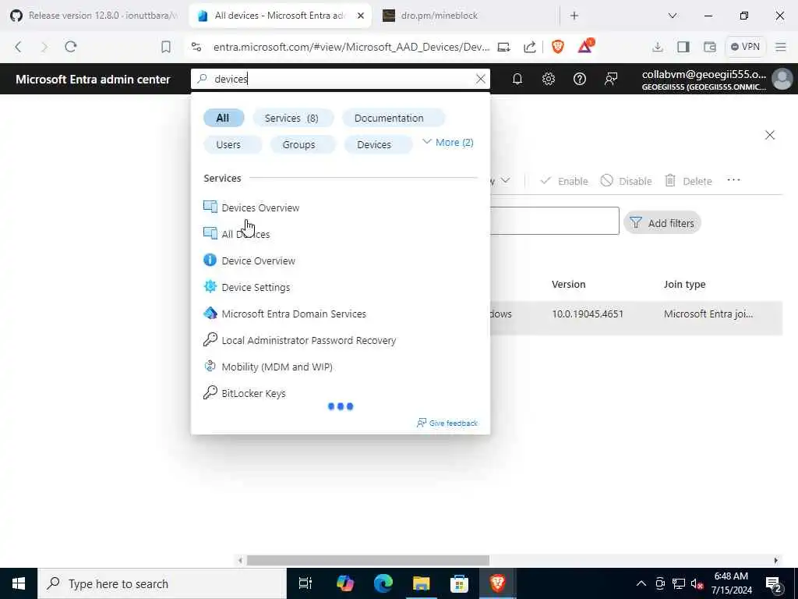Expand More (2) search filters
This screenshot has height=599, width=798.
(448, 142)
